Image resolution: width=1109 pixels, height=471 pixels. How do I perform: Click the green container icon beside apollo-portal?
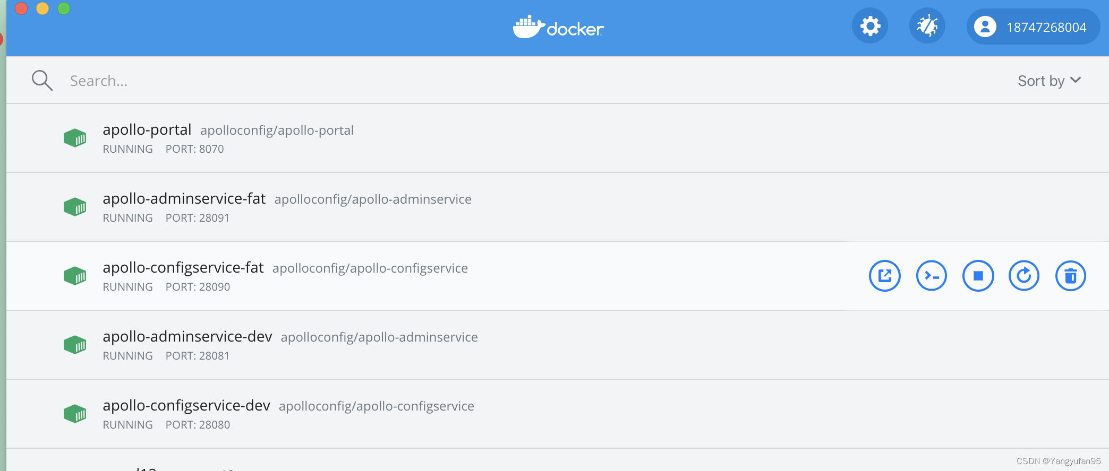(x=75, y=137)
